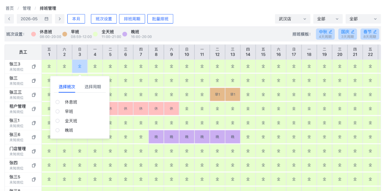Viewport: 383px width, 191px height.
Task: Open the 2026-05 month picker field
Action: coord(34,19)
